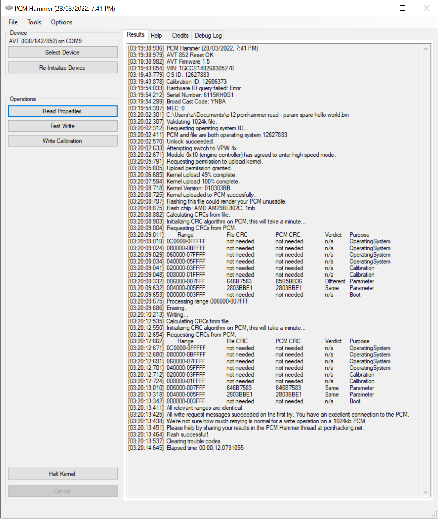This screenshot has height=519, width=438.
Task: Start the Test Write operation
Action: click(63, 126)
